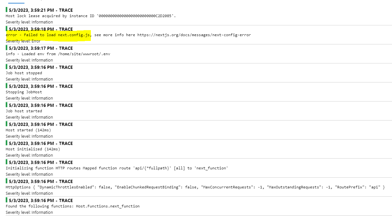Screen dimensions: 392x216
Task: Click the green marker next to 'Host started (142ms)'
Action: pos(7,124)
